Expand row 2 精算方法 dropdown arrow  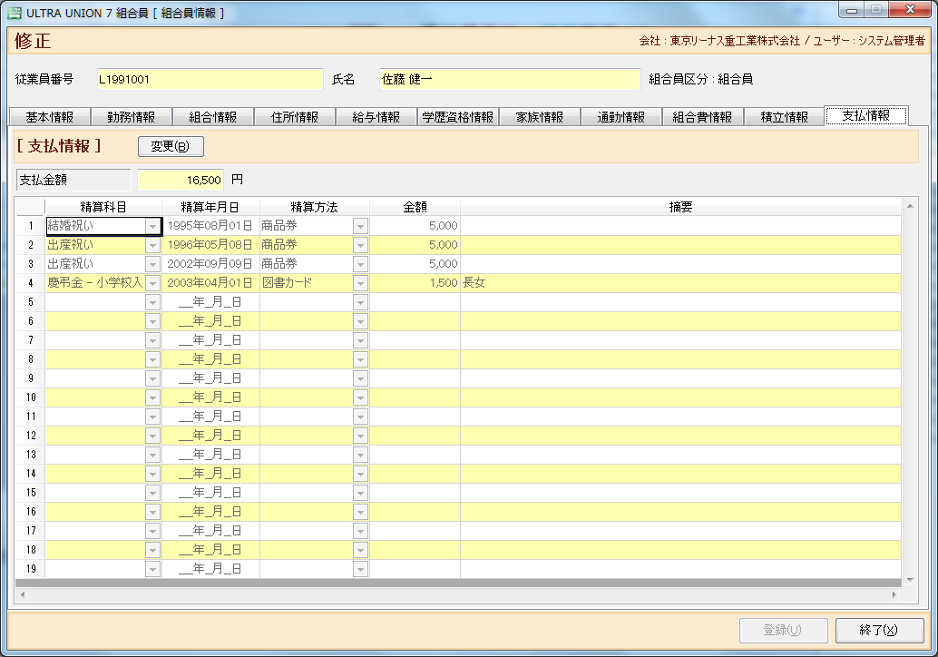(360, 245)
